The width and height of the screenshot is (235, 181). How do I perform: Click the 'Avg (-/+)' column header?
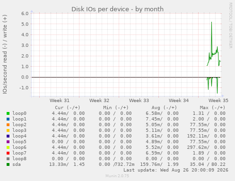point(164,108)
